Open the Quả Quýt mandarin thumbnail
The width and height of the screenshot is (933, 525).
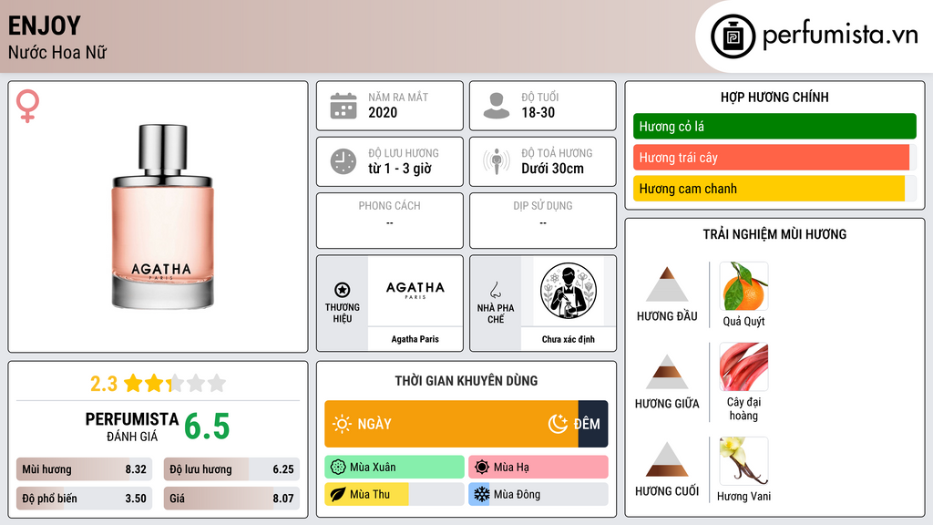click(x=743, y=286)
